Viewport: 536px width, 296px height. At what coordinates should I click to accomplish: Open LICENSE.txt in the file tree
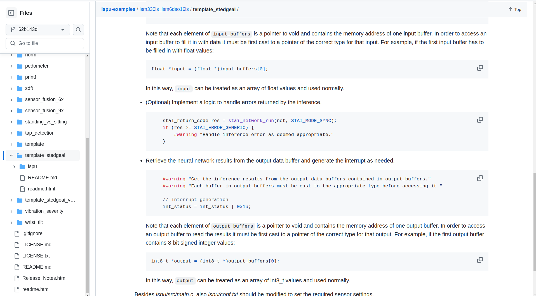[x=36, y=256]
